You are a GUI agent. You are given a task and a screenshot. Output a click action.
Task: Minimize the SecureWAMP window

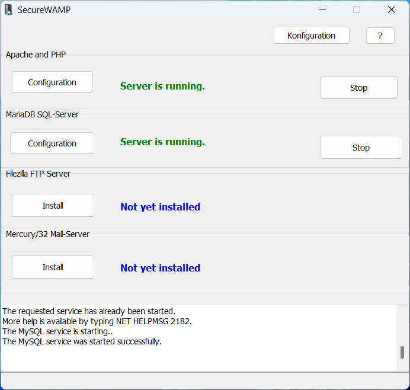(x=322, y=9)
